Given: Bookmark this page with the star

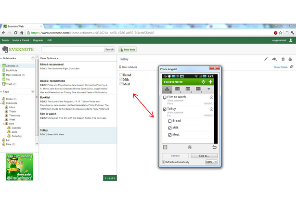Looking at the screenshot, I should pyautogui.click(x=281, y=33).
